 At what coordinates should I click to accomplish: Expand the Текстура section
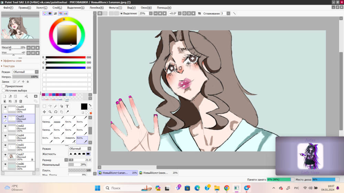[x=8, y=66]
